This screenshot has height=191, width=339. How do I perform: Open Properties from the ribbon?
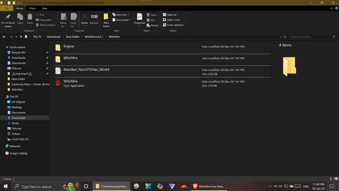(x=139, y=20)
